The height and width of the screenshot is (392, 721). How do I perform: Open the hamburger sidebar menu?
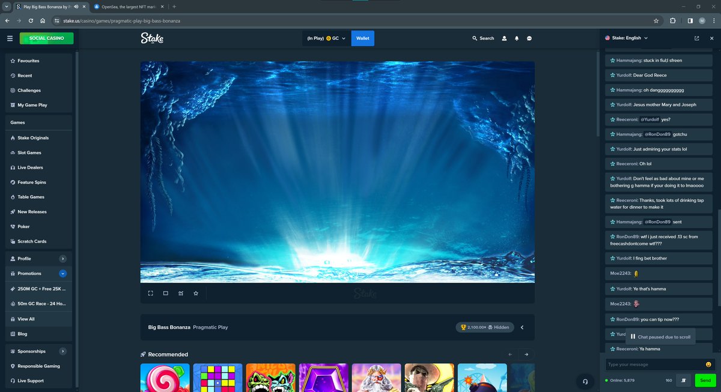[10, 38]
